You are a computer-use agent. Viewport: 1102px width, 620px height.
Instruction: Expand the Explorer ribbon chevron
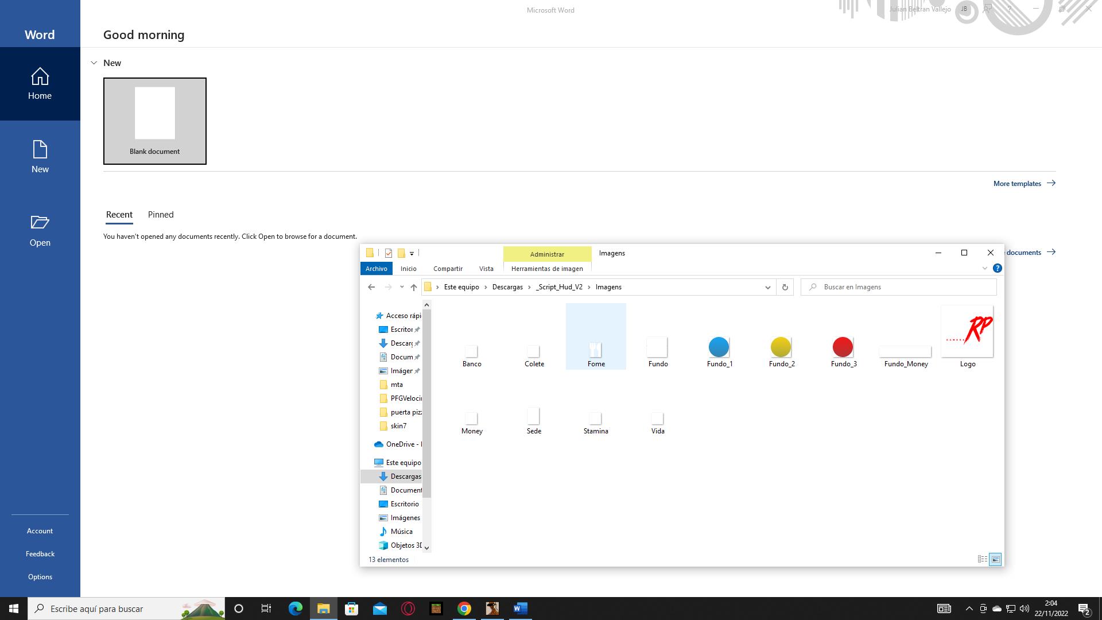tap(985, 268)
